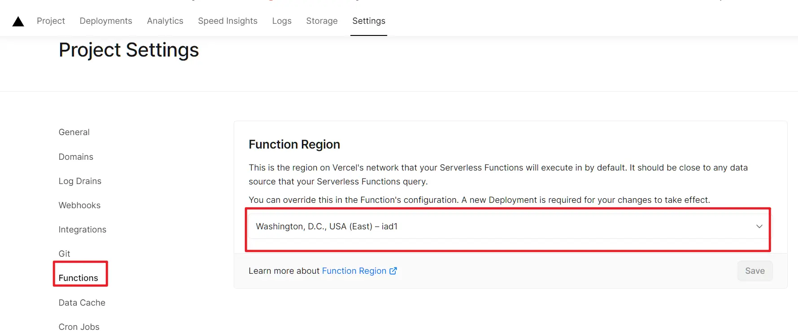This screenshot has height=333, width=798.
Task: View the Logs tab
Action: point(282,21)
